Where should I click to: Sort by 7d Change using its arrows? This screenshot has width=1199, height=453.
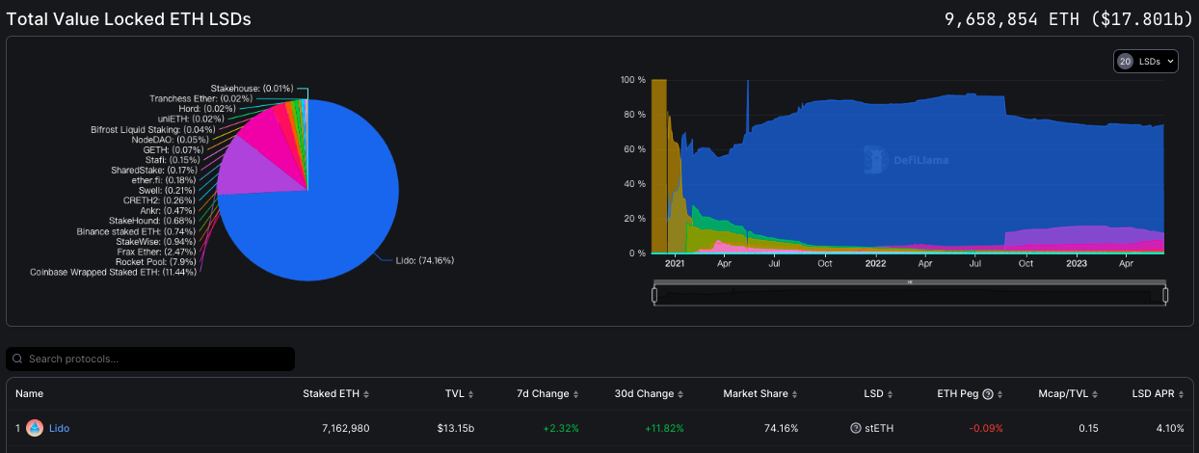tap(576, 394)
